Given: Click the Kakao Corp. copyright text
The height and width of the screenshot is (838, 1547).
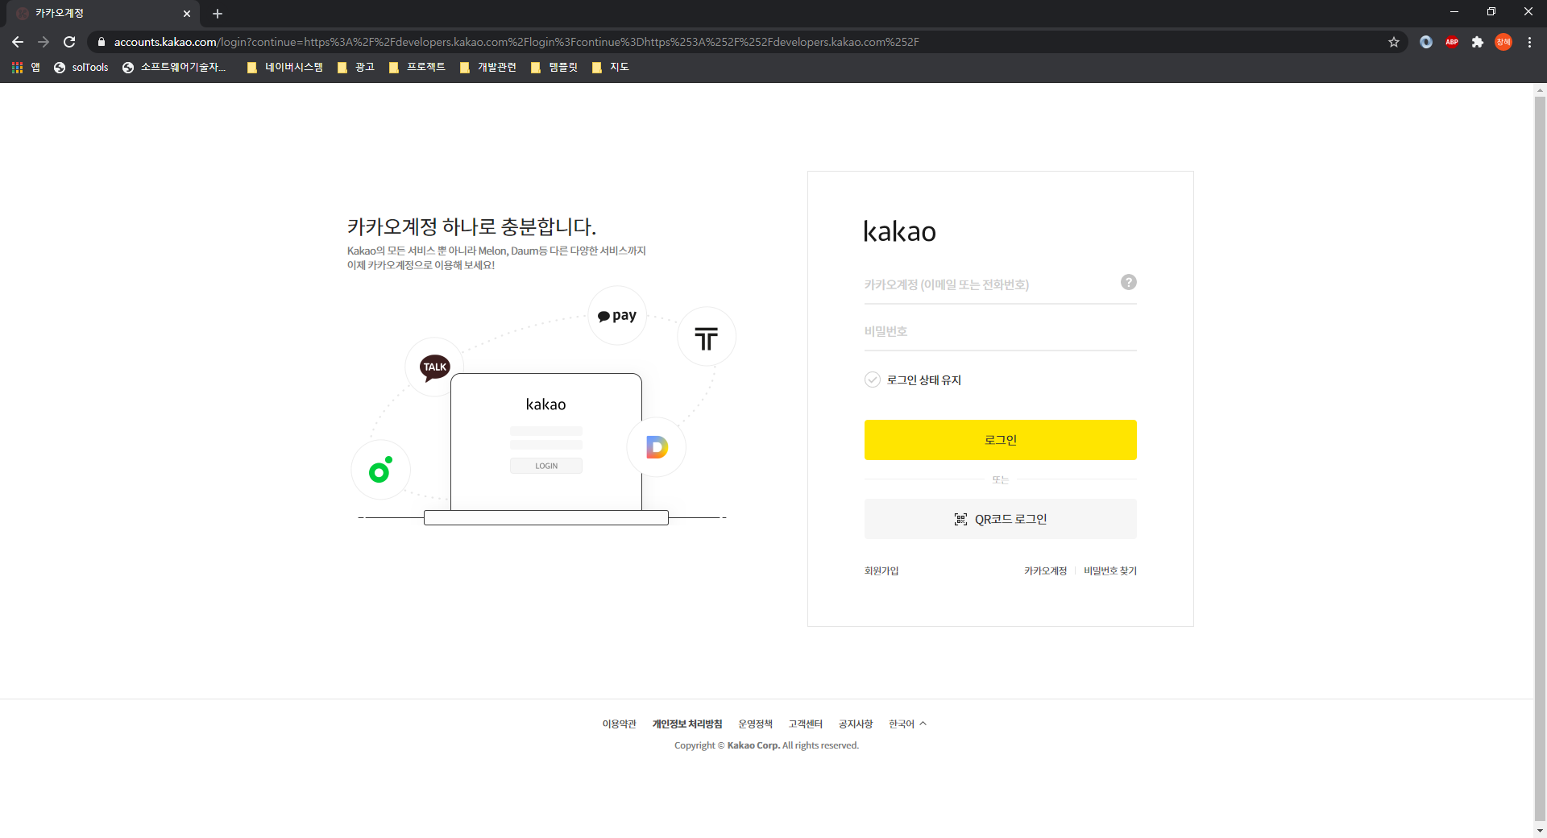Looking at the screenshot, I should [x=766, y=745].
